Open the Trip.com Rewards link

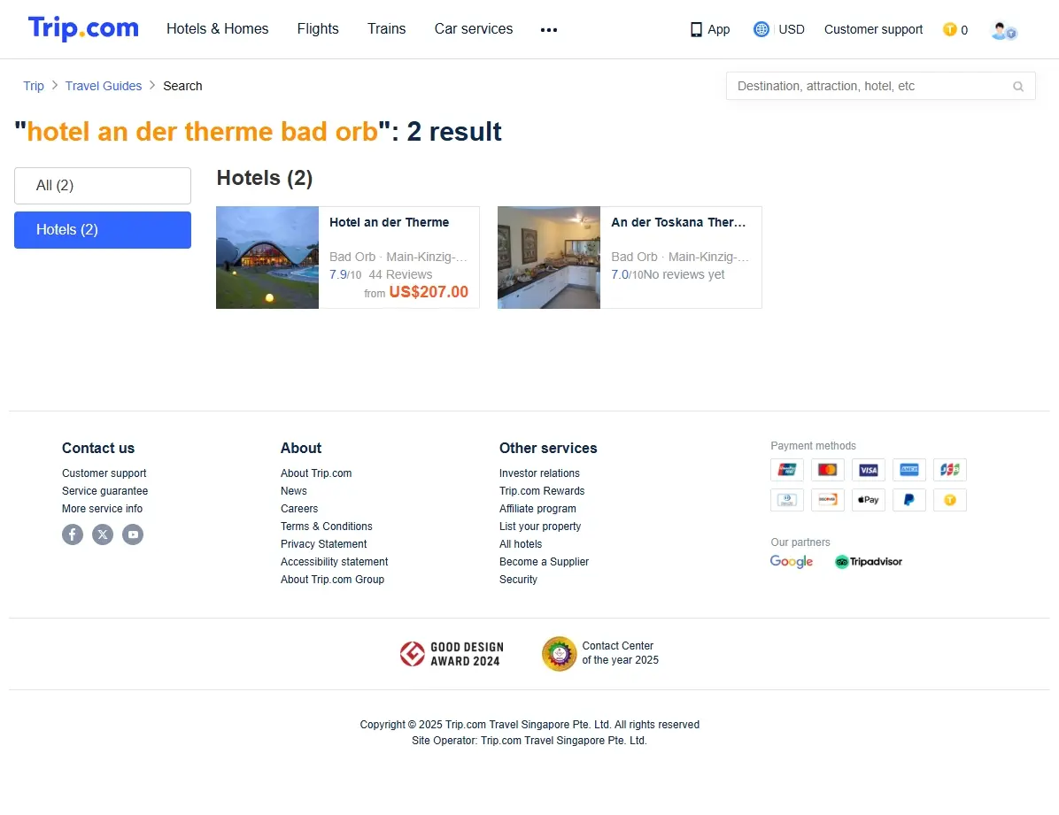click(542, 491)
